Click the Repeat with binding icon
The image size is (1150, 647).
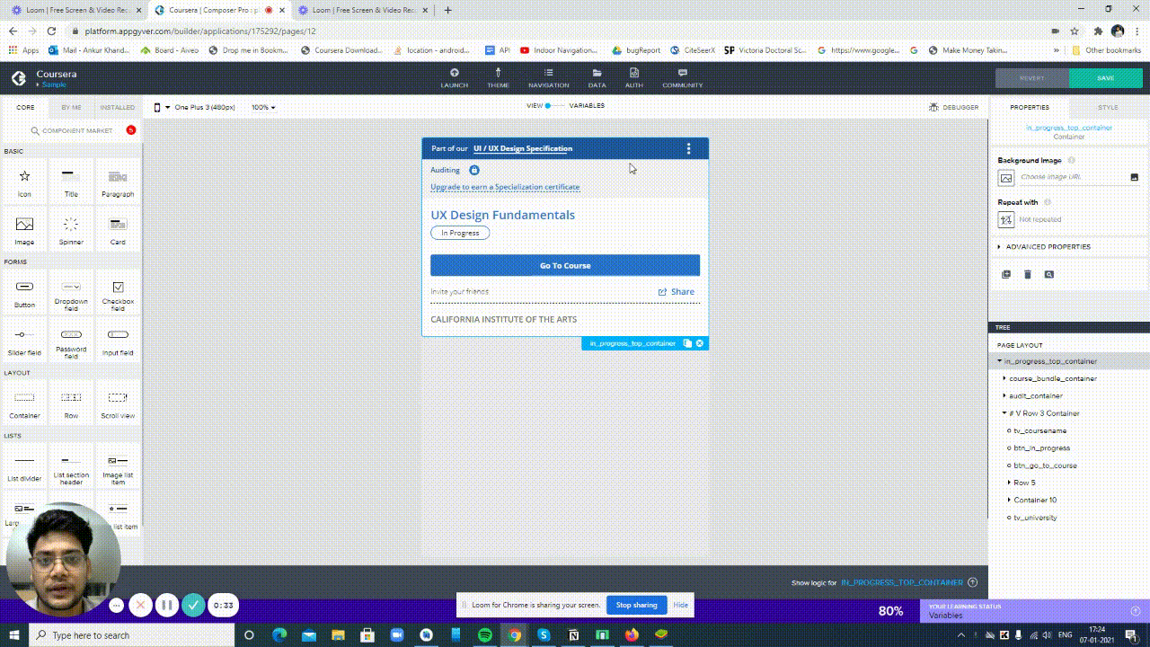[x=1006, y=219]
